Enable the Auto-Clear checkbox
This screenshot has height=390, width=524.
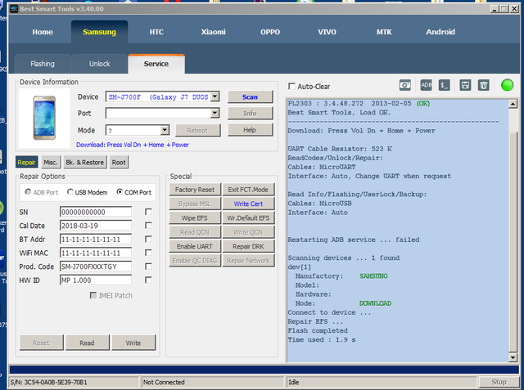pyautogui.click(x=291, y=87)
